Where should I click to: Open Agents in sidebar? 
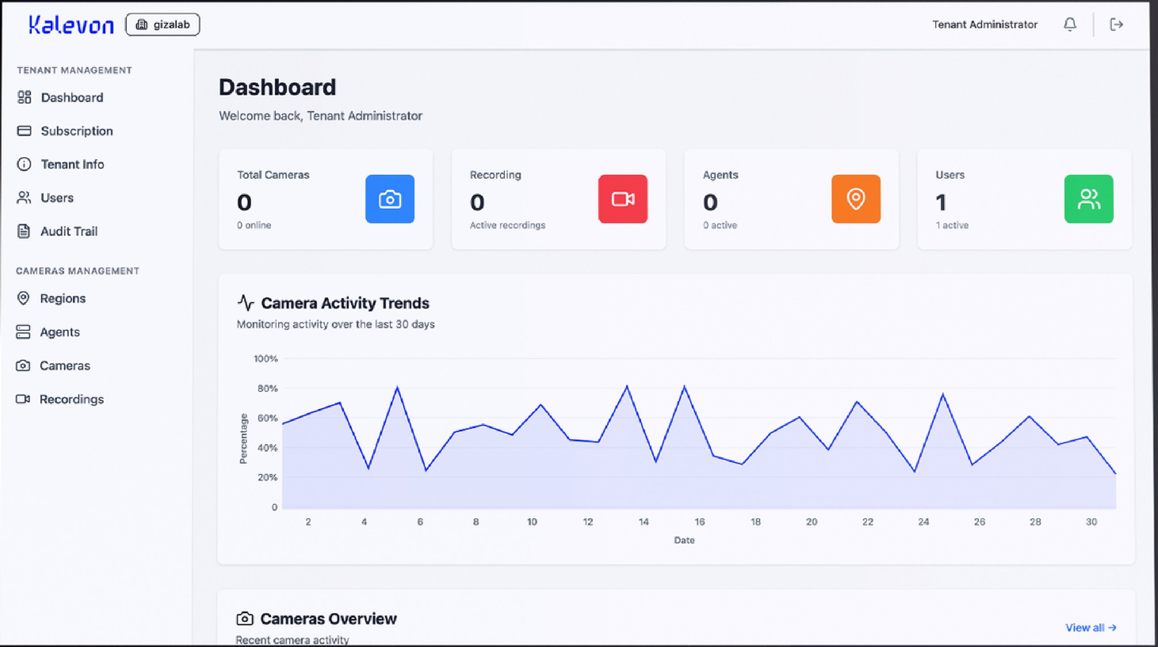pyautogui.click(x=60, y=332)
